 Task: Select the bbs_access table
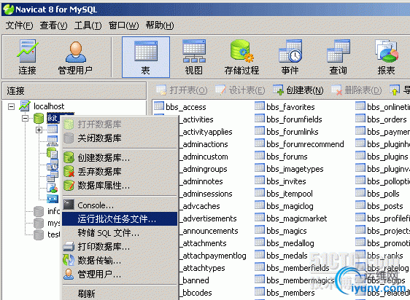coord(180,107)
